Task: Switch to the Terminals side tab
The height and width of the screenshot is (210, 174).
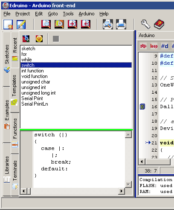Action: coord(15,175)
